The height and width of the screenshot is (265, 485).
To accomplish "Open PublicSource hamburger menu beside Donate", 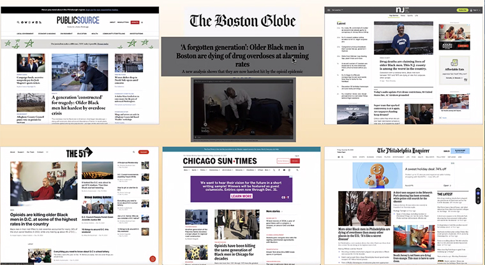I will (x=142, y=22).
